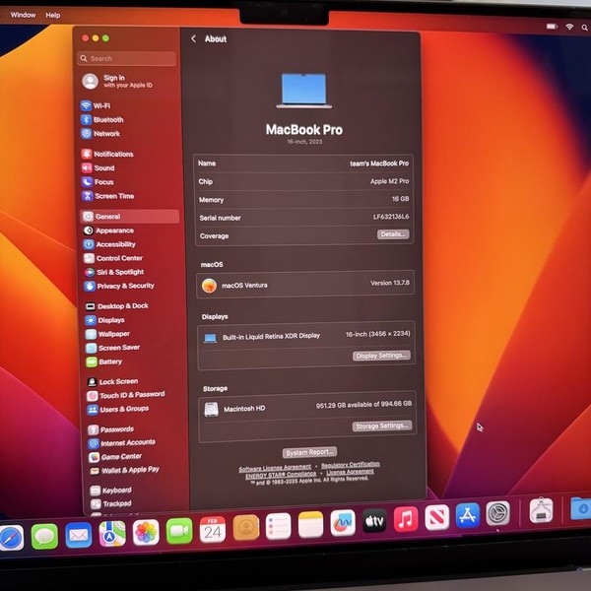Go back using the chevron beside About
Image resolution: width=591 pixels, height=591 pixels.
tap(193, 38)
